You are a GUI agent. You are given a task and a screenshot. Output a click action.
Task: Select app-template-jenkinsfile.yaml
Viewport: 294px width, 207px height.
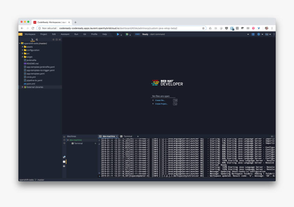click(40, 67)
